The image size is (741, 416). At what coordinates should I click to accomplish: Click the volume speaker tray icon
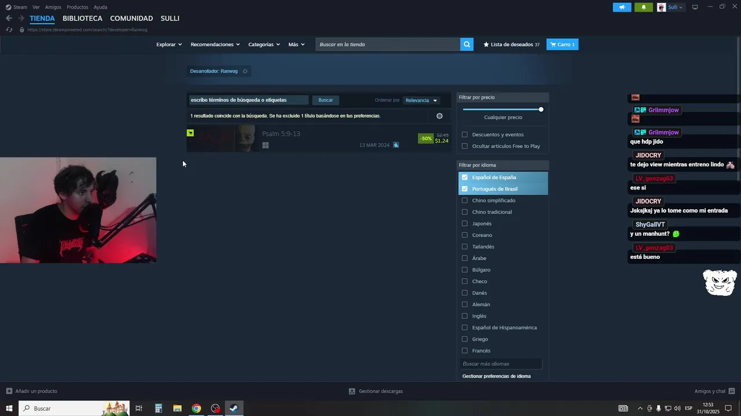[677, 408]
